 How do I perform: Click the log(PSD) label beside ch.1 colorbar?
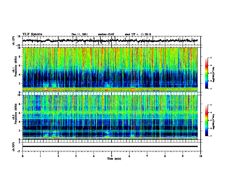214,75
